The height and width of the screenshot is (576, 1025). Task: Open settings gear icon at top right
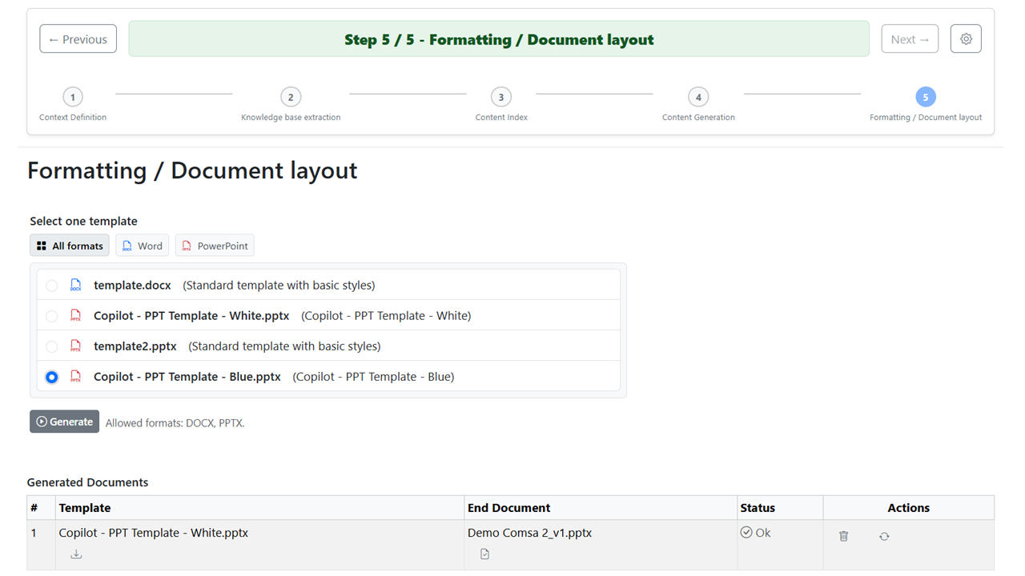pos(966,38)
